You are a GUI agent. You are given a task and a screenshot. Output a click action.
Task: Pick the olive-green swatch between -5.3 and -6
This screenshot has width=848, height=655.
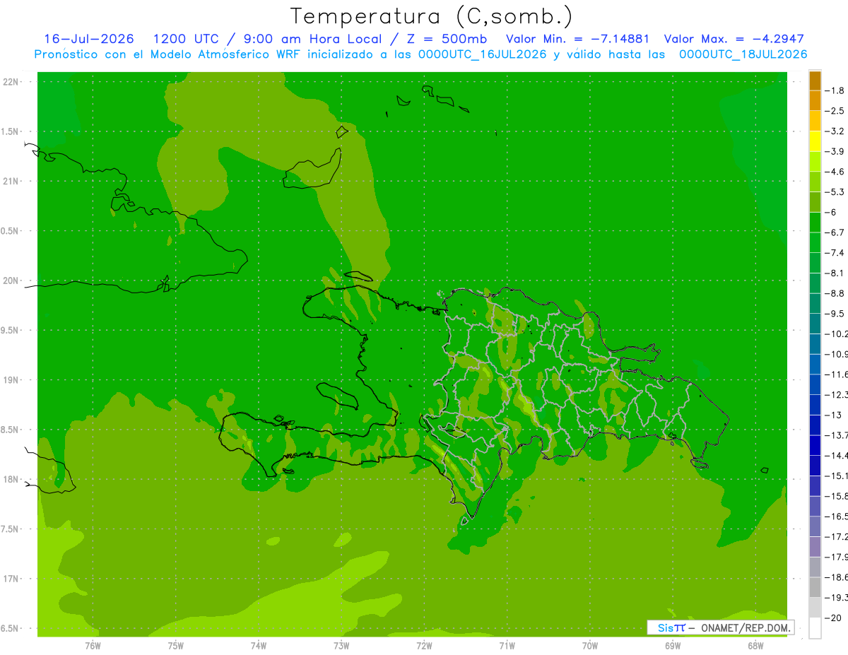(815, 202)
